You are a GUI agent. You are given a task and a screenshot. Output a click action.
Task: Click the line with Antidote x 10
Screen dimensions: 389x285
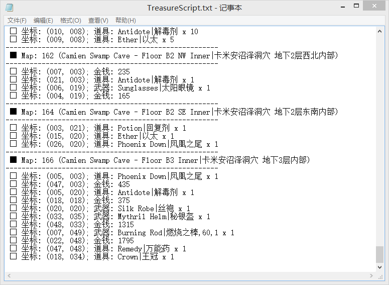tap(104, 32)
